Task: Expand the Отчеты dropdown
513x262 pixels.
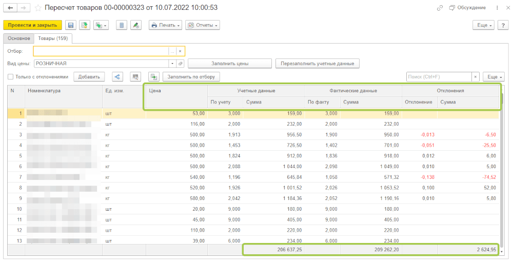Action: 202,25
